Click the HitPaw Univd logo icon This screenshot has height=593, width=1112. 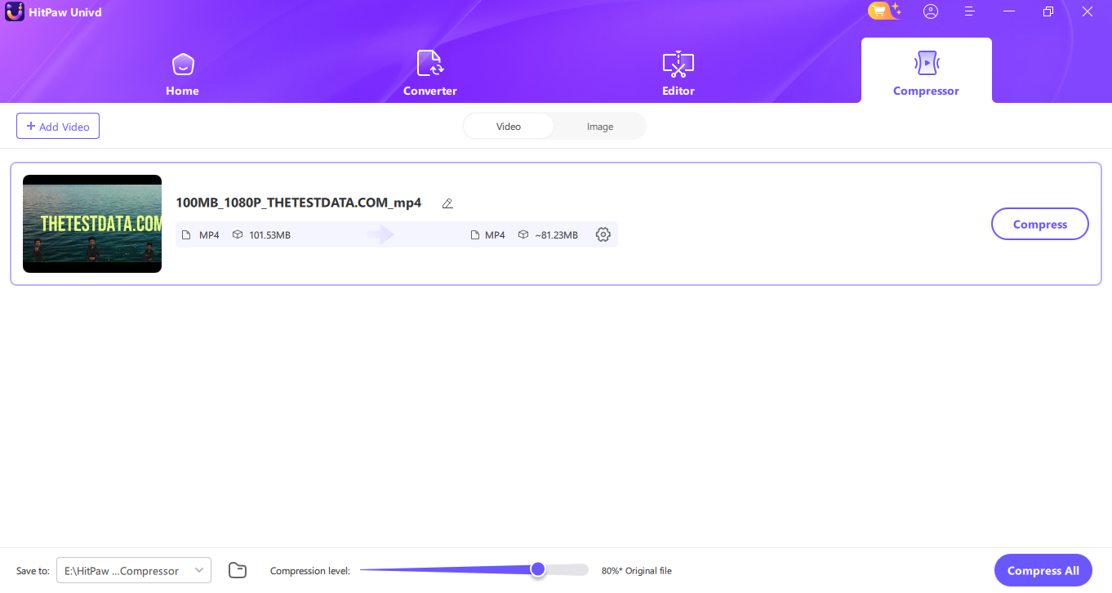pyautogui.click(x=15, y=12)
